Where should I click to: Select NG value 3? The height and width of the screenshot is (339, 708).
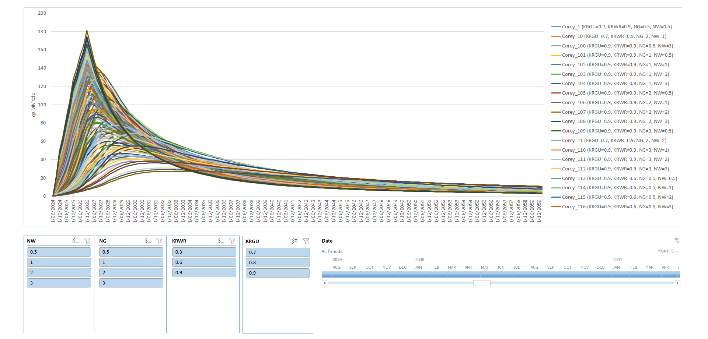[x=131, y=283]
